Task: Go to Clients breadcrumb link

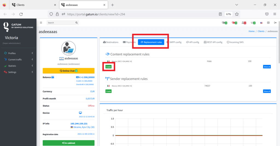Action: click(x=261, y=31)
